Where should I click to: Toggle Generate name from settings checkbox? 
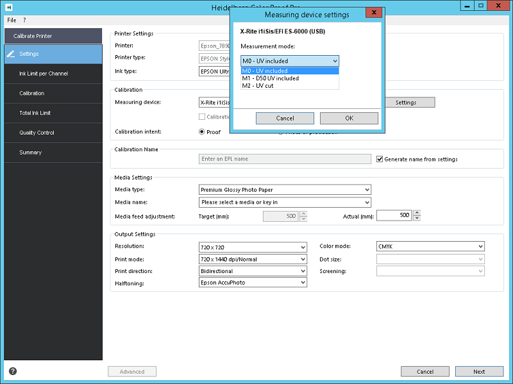(x=380, y=159)
